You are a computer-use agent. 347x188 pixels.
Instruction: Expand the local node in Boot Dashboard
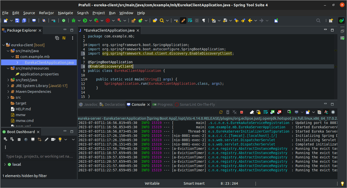pos(5,164)
